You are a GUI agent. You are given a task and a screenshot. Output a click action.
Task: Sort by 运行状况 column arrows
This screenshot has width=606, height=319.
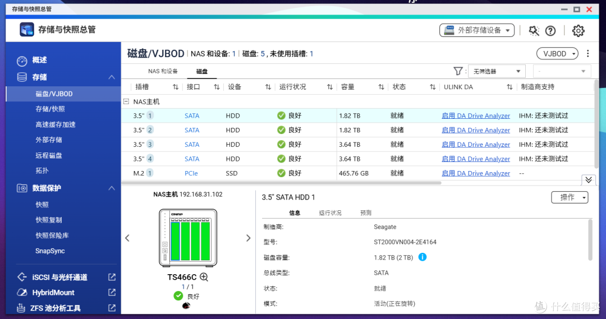[330, 87]
